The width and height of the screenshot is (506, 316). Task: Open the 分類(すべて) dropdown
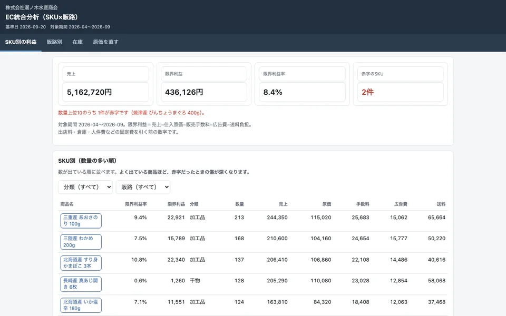coord(85,187)
